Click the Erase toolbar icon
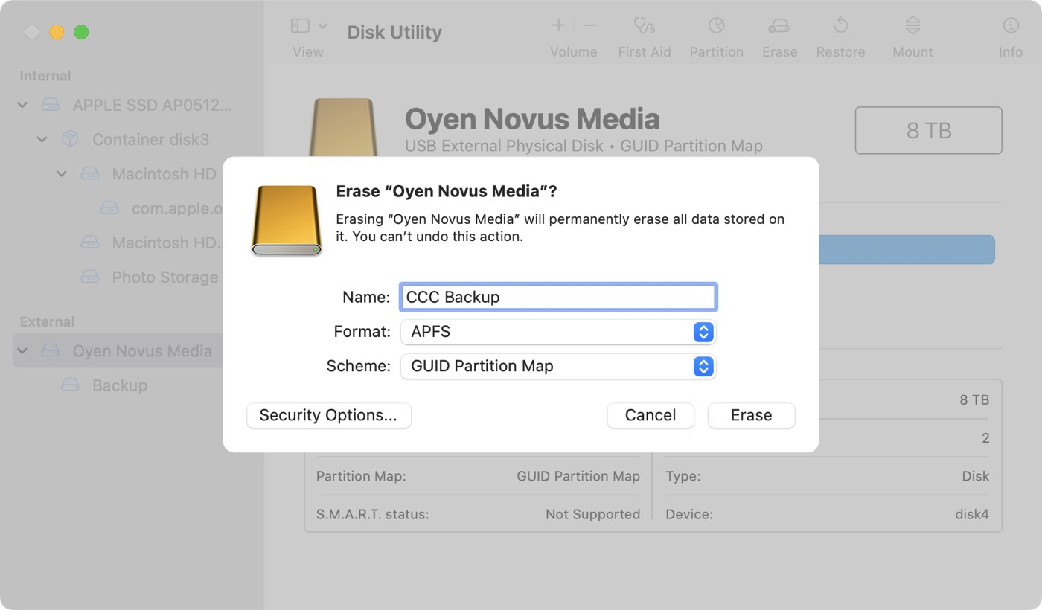 pos(779,26)
